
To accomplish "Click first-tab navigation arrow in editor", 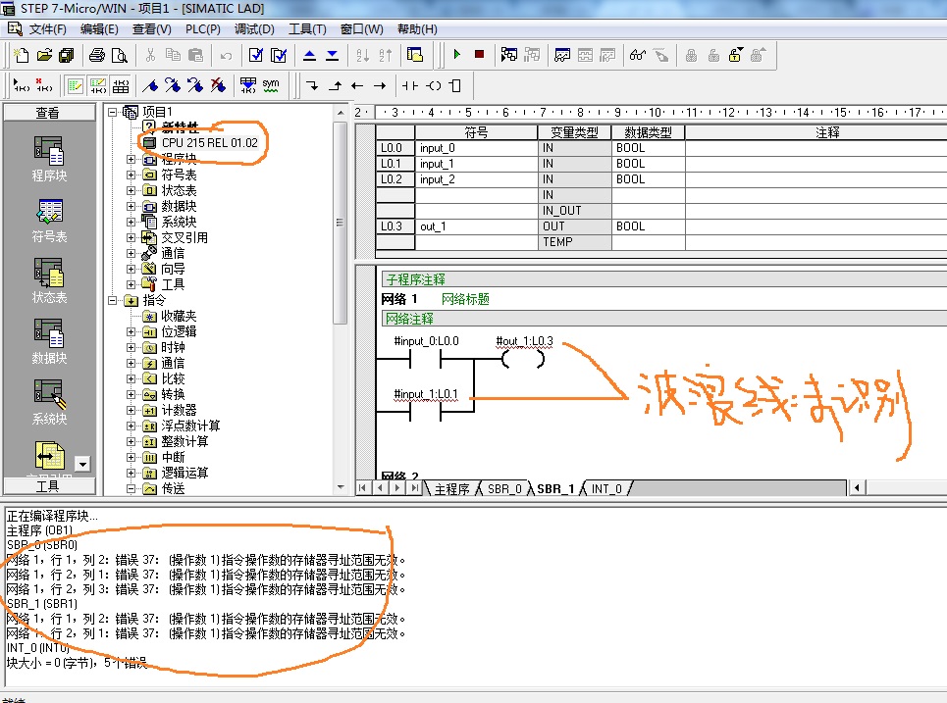I will (362, 487).
